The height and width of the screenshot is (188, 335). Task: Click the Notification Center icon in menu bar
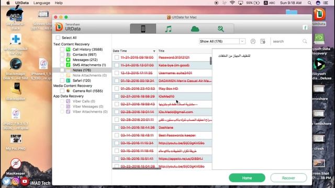click(x=326, y=3)
